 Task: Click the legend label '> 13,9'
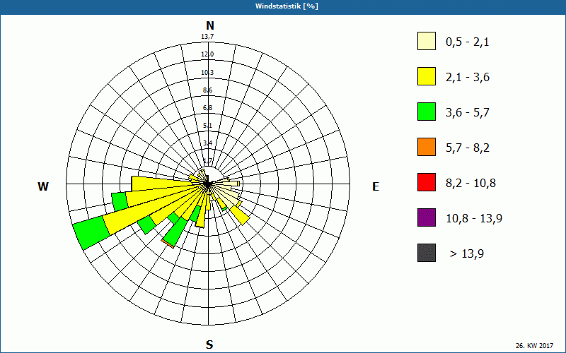(x=467, y=254)
